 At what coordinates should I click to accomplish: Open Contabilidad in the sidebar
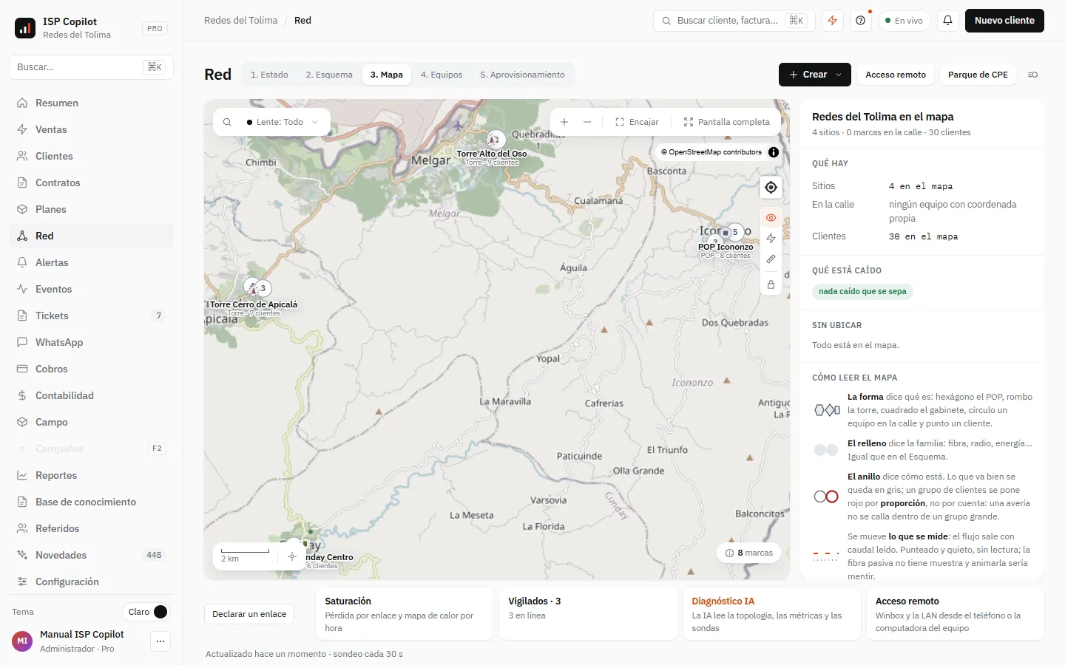click(92, 395)
